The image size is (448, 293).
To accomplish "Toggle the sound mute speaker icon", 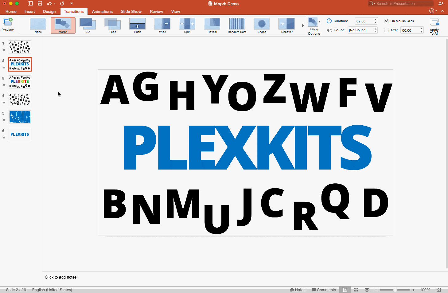I will [x=329, y=30].
